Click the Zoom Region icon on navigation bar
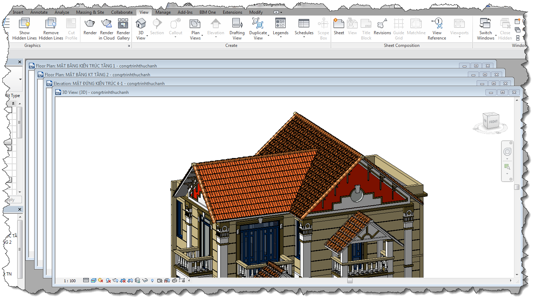 pos(507,167)
